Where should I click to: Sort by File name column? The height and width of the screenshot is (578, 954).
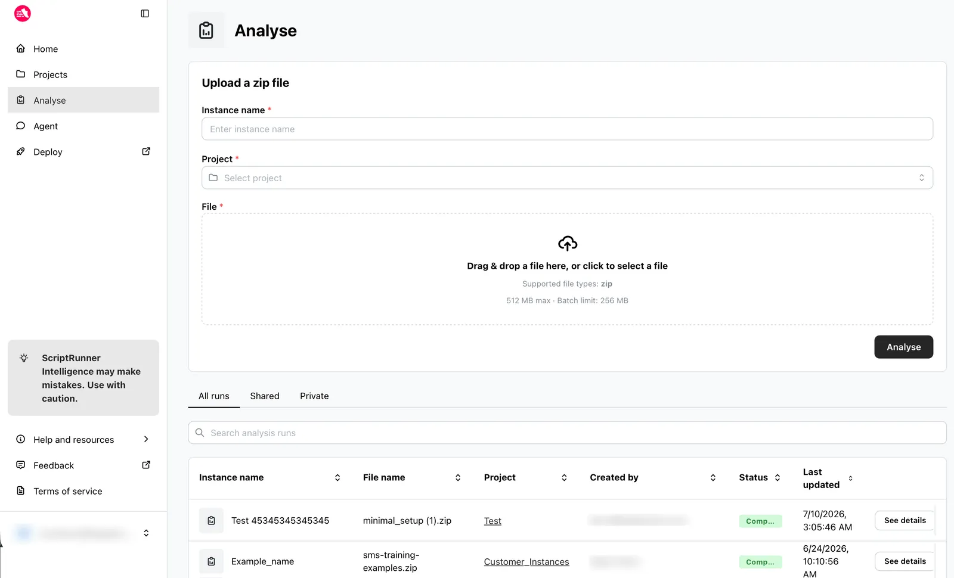(458, 477)
